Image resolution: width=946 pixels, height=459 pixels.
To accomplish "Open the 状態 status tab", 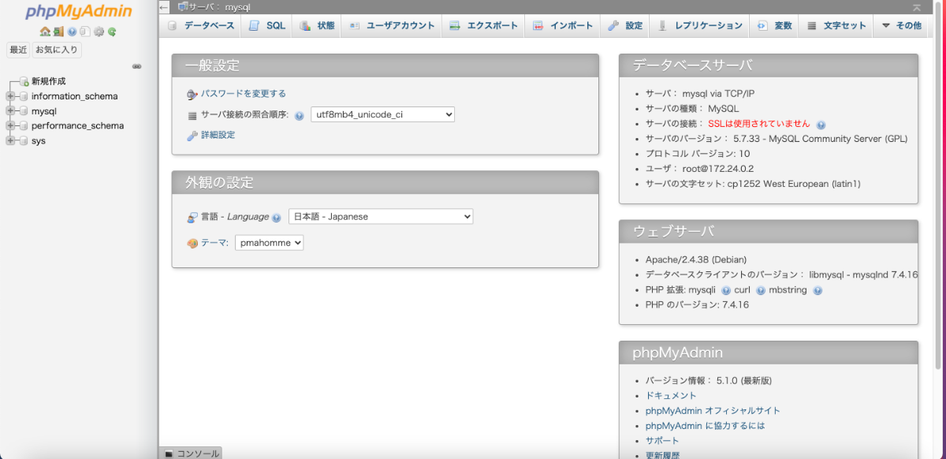I will coord(317,25).
